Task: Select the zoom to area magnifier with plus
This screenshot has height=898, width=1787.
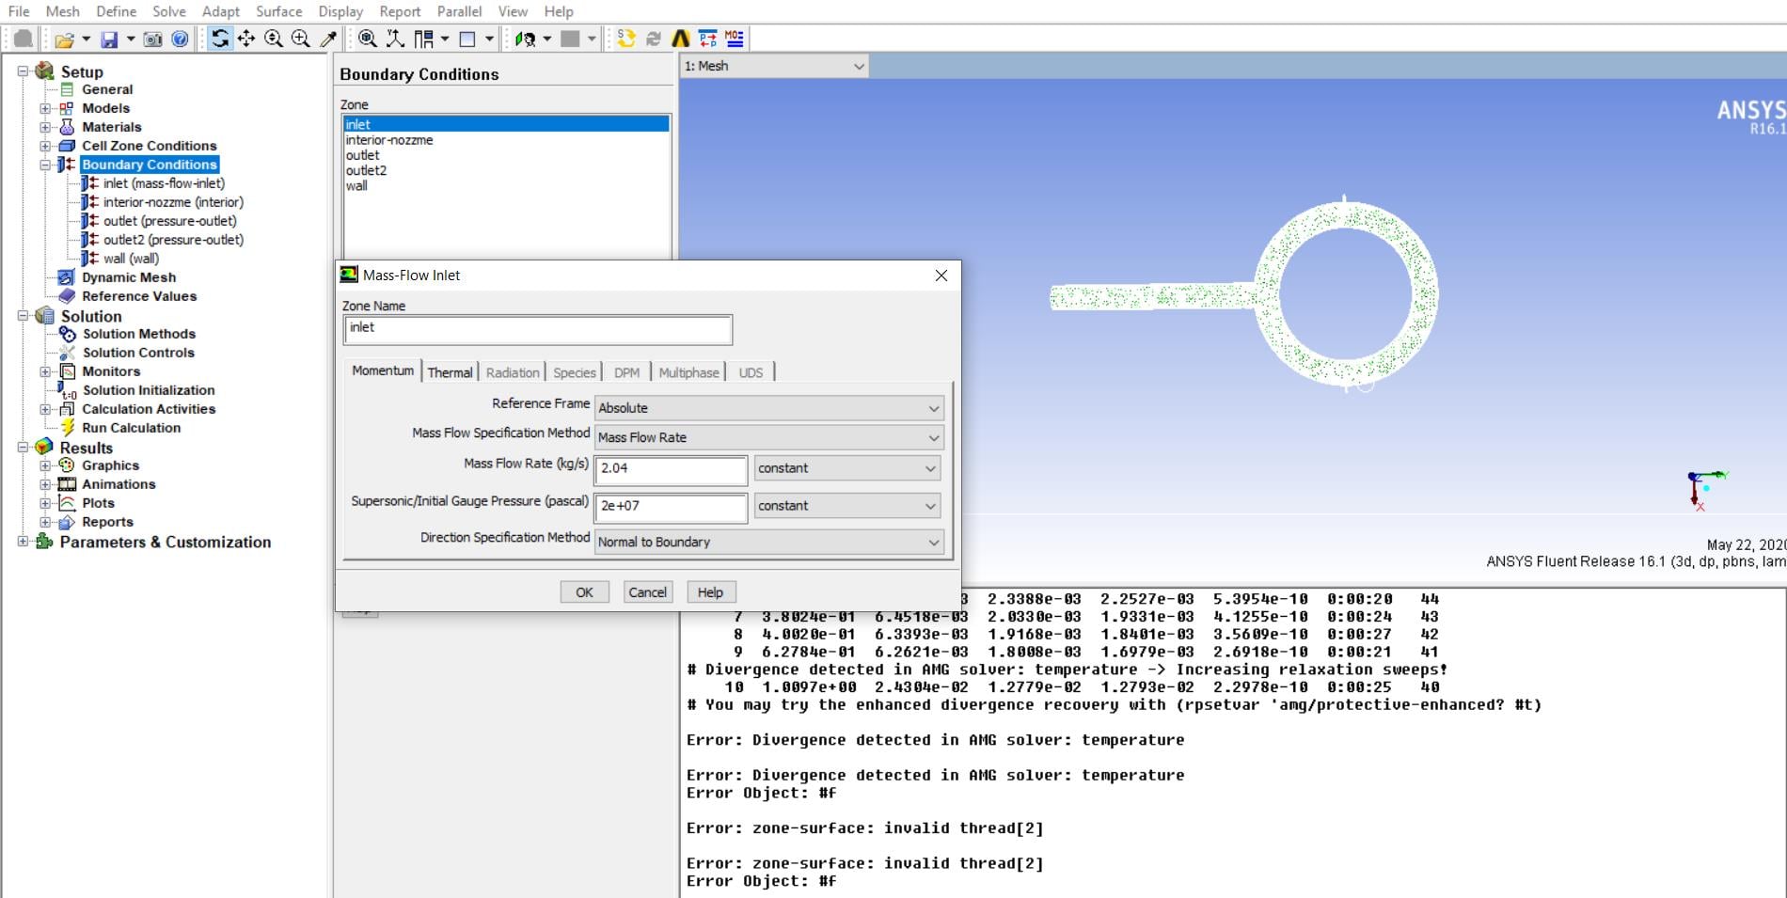Action: (x=301, y=39)
